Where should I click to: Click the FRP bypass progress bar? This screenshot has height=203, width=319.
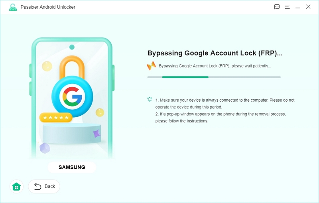(214, 77)
